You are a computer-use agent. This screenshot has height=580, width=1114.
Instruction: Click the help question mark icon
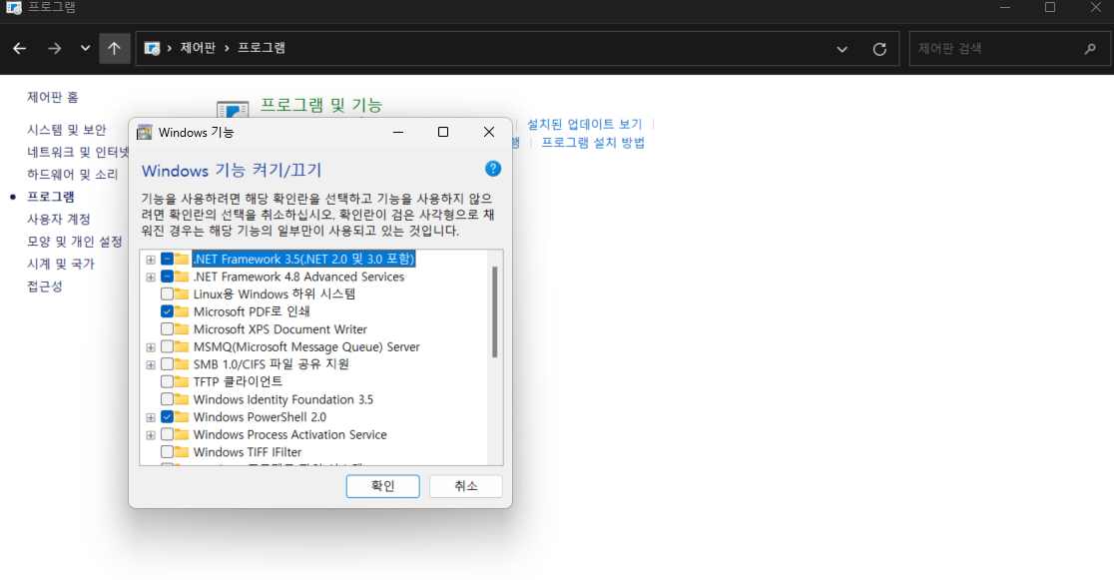[x=493, y=169]
